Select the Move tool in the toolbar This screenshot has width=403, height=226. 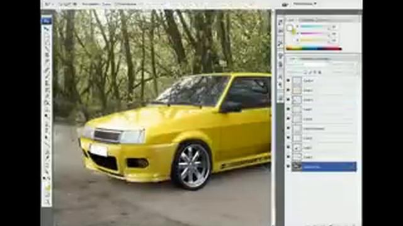[x=47, y=29]
